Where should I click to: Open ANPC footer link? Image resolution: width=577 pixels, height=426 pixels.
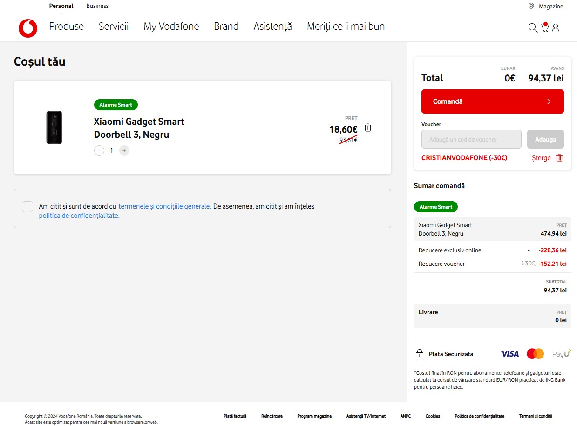pos(406,416)
